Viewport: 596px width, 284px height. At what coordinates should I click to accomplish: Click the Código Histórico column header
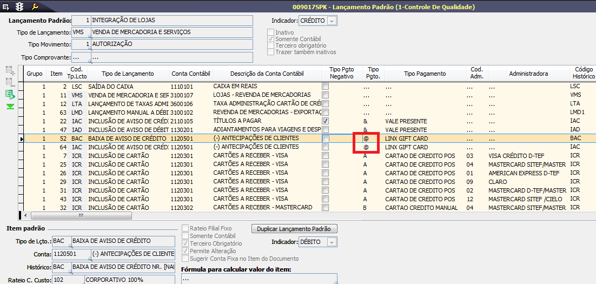582,74
